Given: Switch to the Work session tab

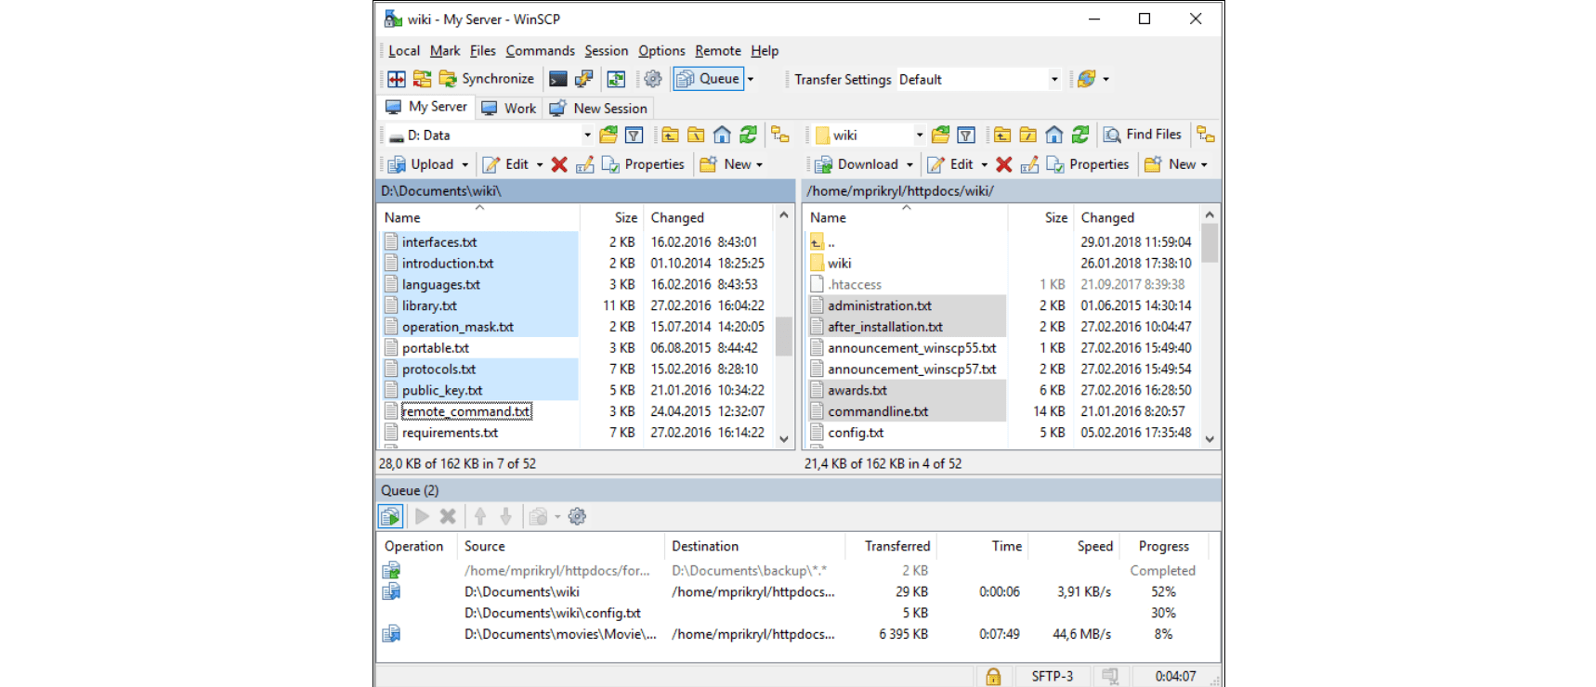Looking at the screenshot, I should pyautogui.click(x=508, y=108).
